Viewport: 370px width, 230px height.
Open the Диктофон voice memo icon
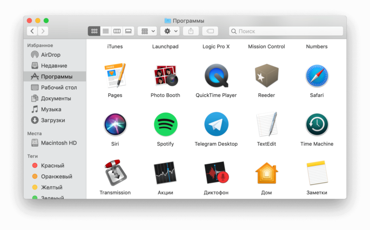(217, 173)
